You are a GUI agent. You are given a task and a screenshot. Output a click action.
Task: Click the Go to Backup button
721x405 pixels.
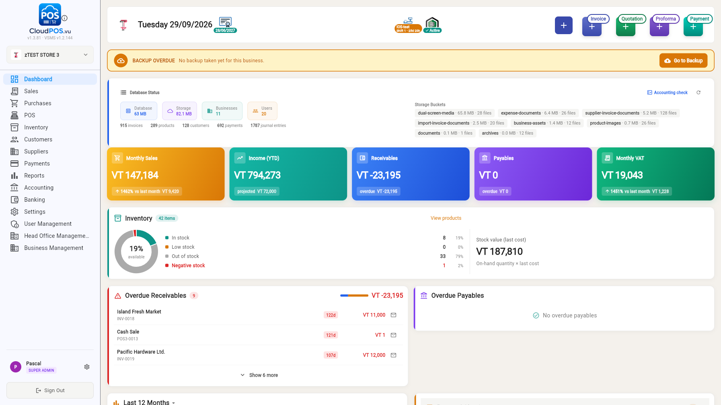pyautogui.click(x=683, y=61)
